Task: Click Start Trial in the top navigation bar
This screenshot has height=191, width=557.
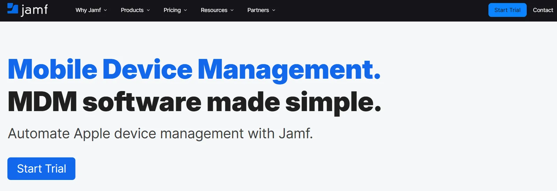Action: coord(507,10)
